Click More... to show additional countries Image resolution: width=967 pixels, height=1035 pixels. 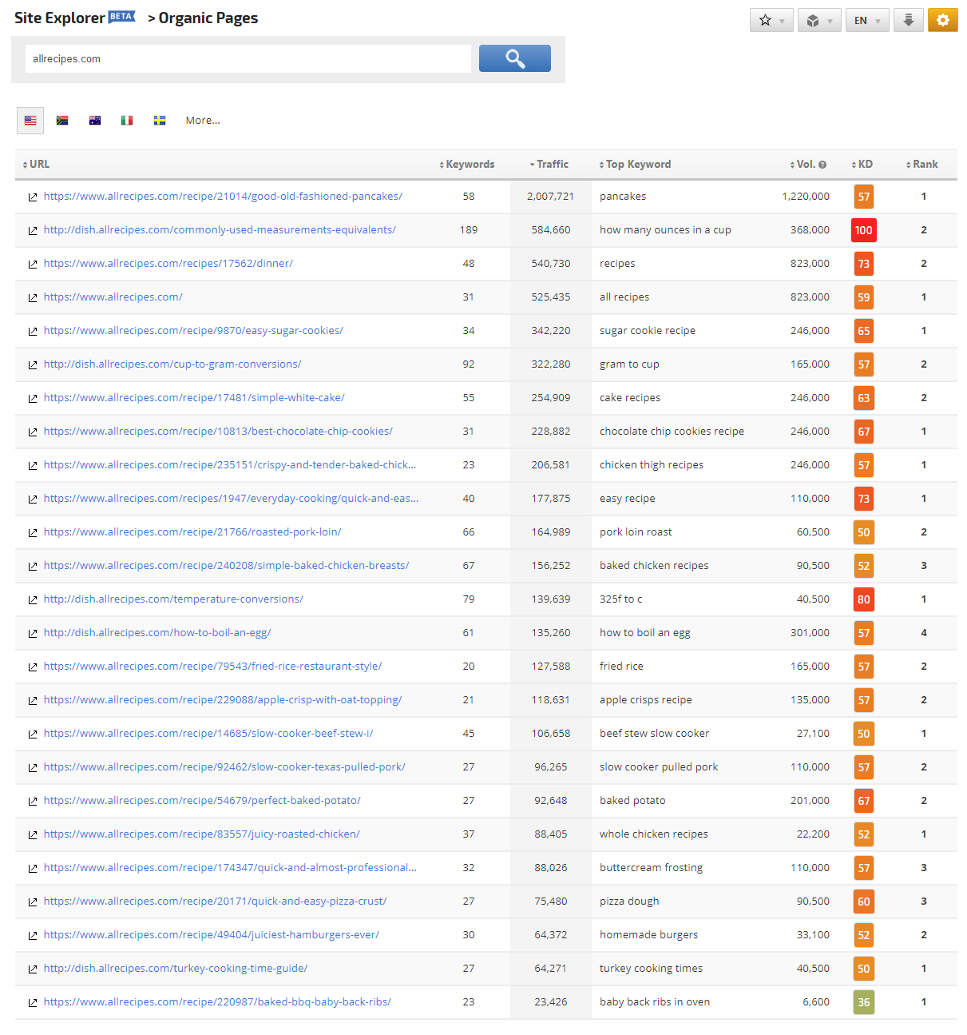point(203,121)
